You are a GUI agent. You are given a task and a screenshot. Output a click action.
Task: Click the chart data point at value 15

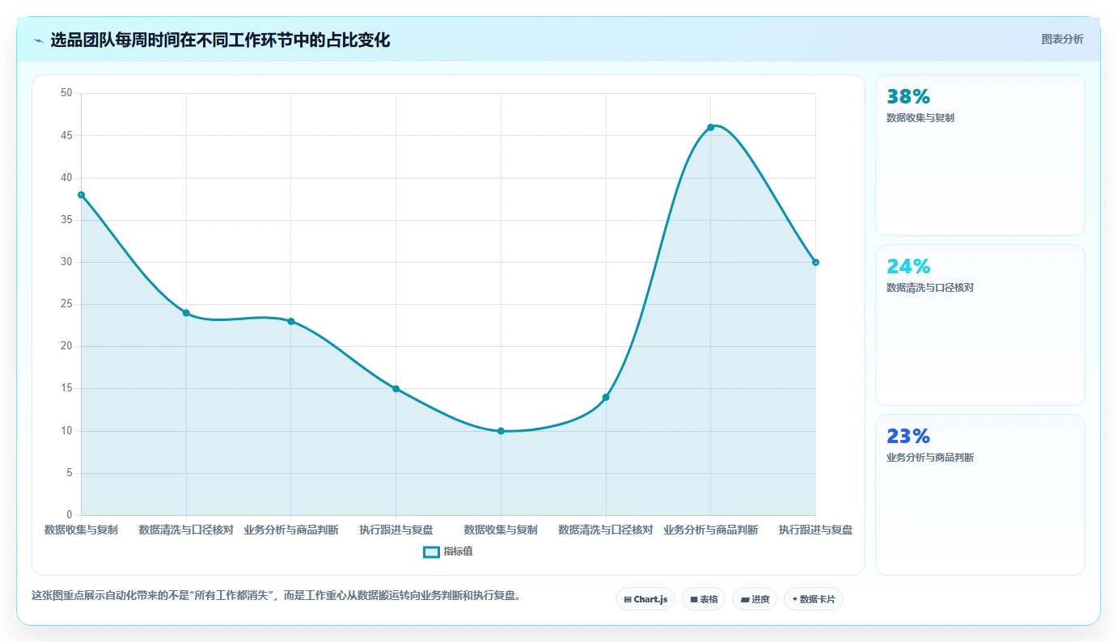(x=396, y=389)
